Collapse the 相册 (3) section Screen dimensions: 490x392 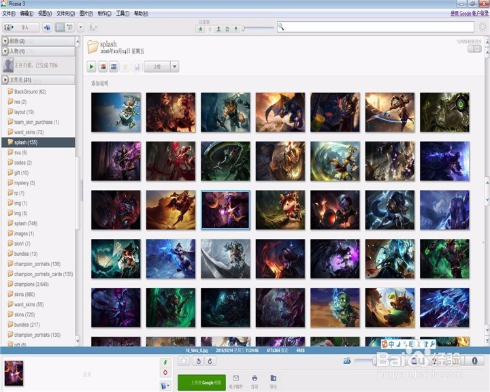tap(5, 41)
